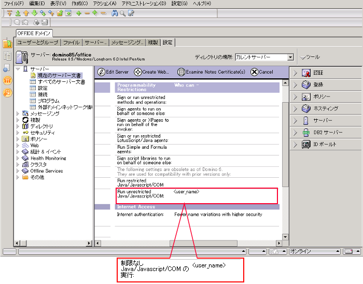This screenshot has width=363, height=284.
Task: Open the アクション(A) menu
Action: coord(105,4)
